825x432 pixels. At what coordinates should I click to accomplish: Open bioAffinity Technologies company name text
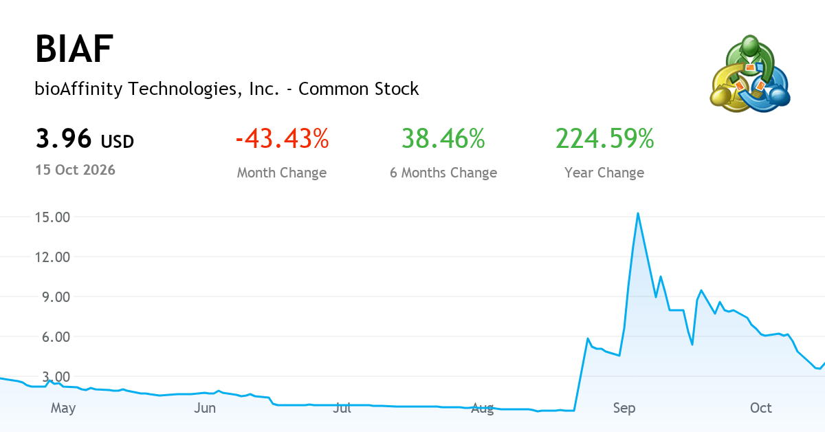[227, 89]
